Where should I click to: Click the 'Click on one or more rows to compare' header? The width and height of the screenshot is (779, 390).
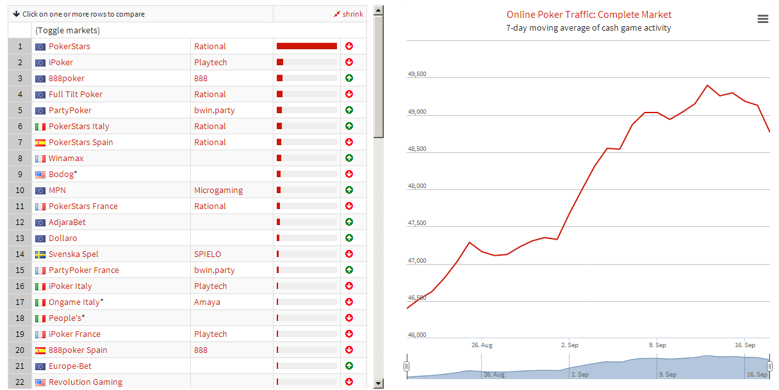[x=83, y=14]
